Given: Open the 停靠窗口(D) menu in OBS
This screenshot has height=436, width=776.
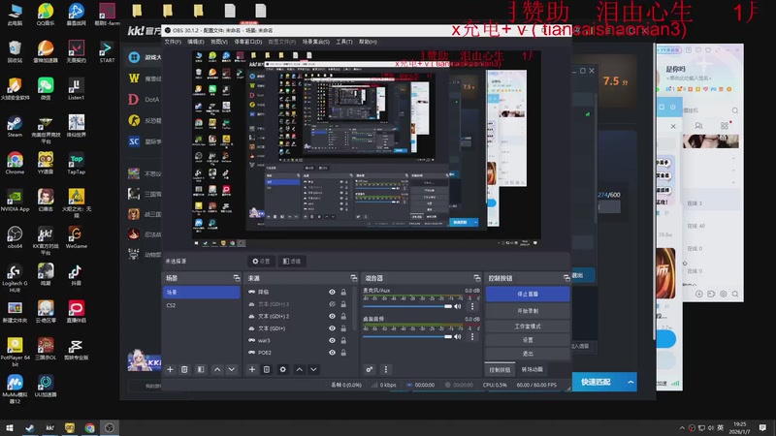Looking at the screenshot, I should (248, 42).
